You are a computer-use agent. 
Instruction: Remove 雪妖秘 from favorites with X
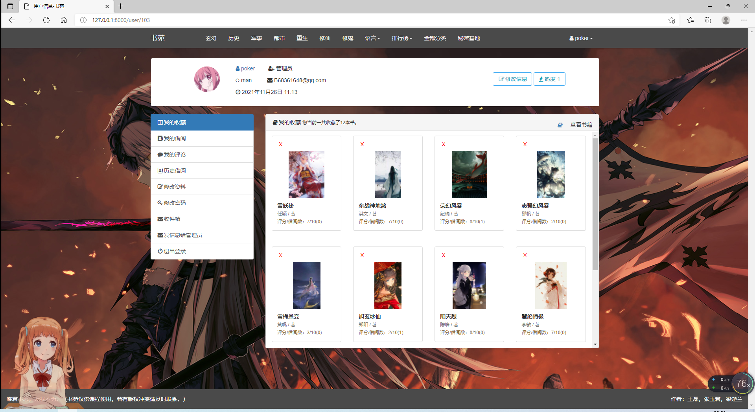tap(280, 144)
